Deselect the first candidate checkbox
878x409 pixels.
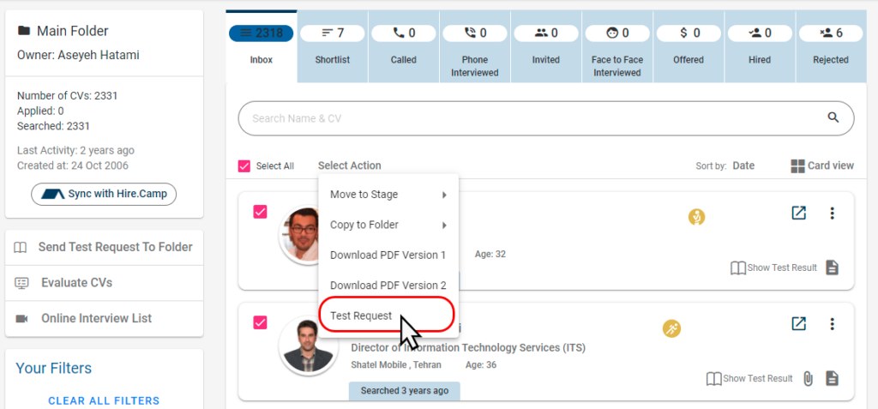261,212
